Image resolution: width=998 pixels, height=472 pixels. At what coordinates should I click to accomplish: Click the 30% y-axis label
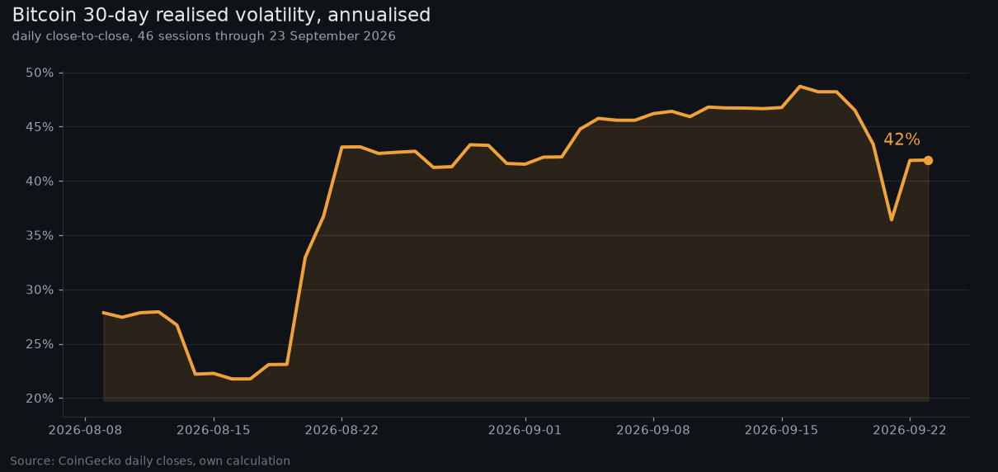click(x=40, y=290)
